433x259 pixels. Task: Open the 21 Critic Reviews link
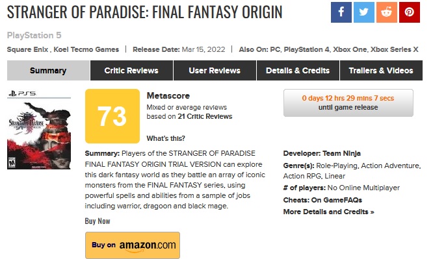tap(205, 116)
